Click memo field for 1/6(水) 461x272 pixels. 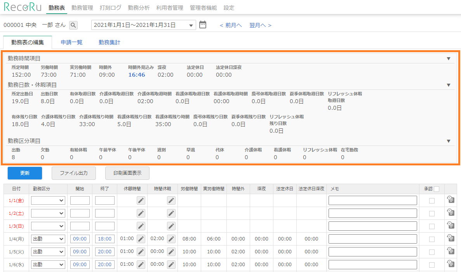click(x=373, y=265)
